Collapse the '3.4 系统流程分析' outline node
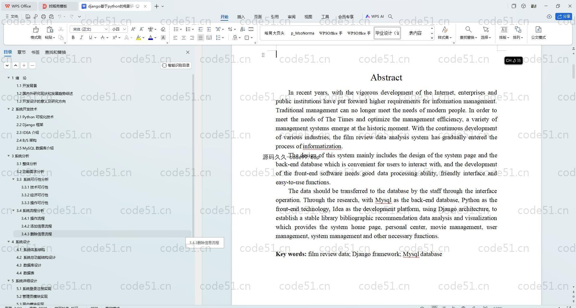Image resolution: width=576 pixels, height=308 pixels. click(x=13, y=210)
